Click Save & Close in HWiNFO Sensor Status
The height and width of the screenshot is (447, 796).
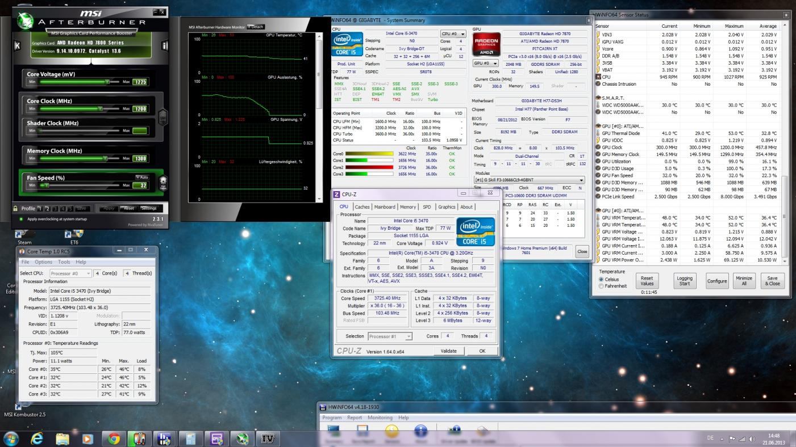coord(772,281)
